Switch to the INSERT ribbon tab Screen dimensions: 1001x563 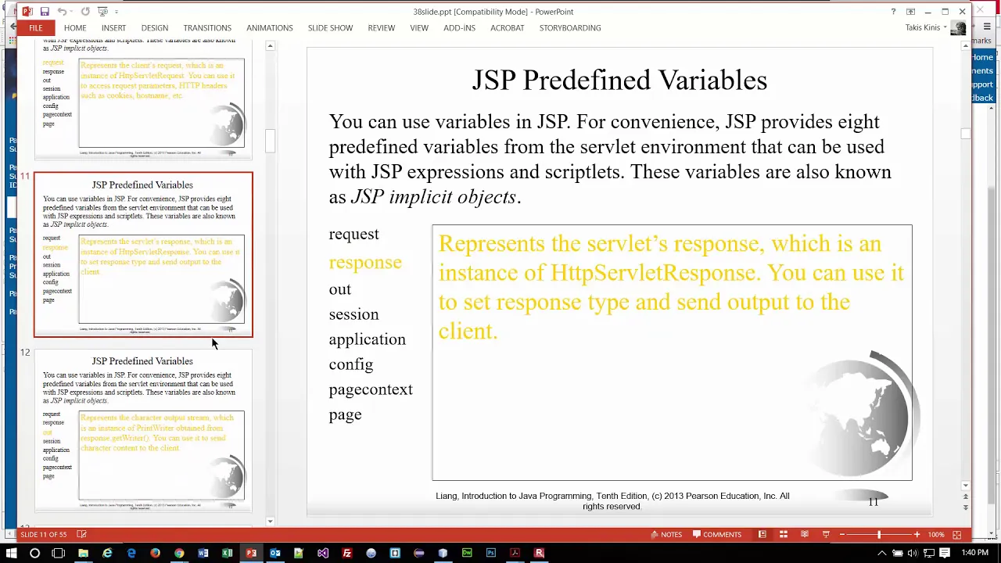113,28
